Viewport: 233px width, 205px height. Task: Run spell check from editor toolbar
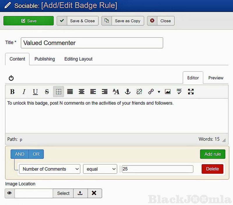click(179, 92)
